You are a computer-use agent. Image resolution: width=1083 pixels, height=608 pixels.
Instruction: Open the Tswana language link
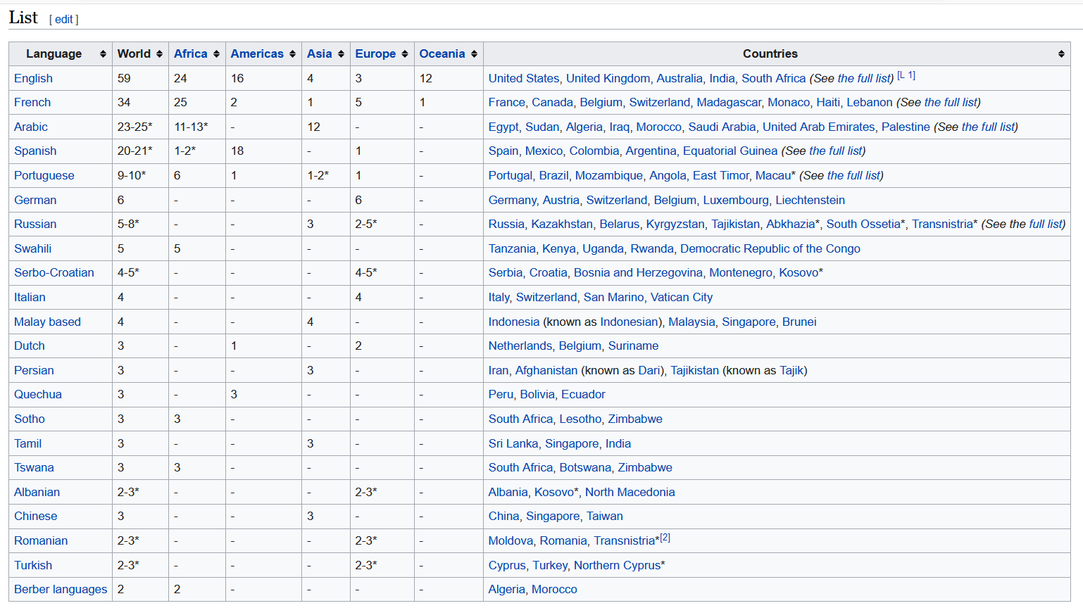(x=34, y=467)
